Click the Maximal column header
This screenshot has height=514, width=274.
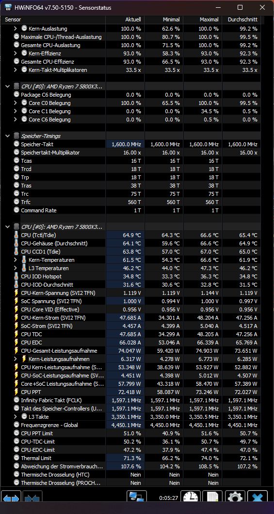pos(202,19)
